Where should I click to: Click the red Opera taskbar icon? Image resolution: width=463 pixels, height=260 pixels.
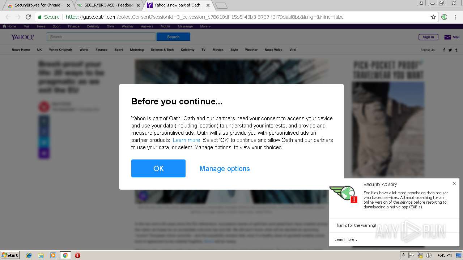pyautogui.click(x=77, y=255)
